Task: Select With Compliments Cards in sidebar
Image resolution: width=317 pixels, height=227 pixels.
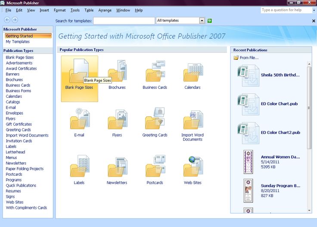Action: (x=26, y=208)
